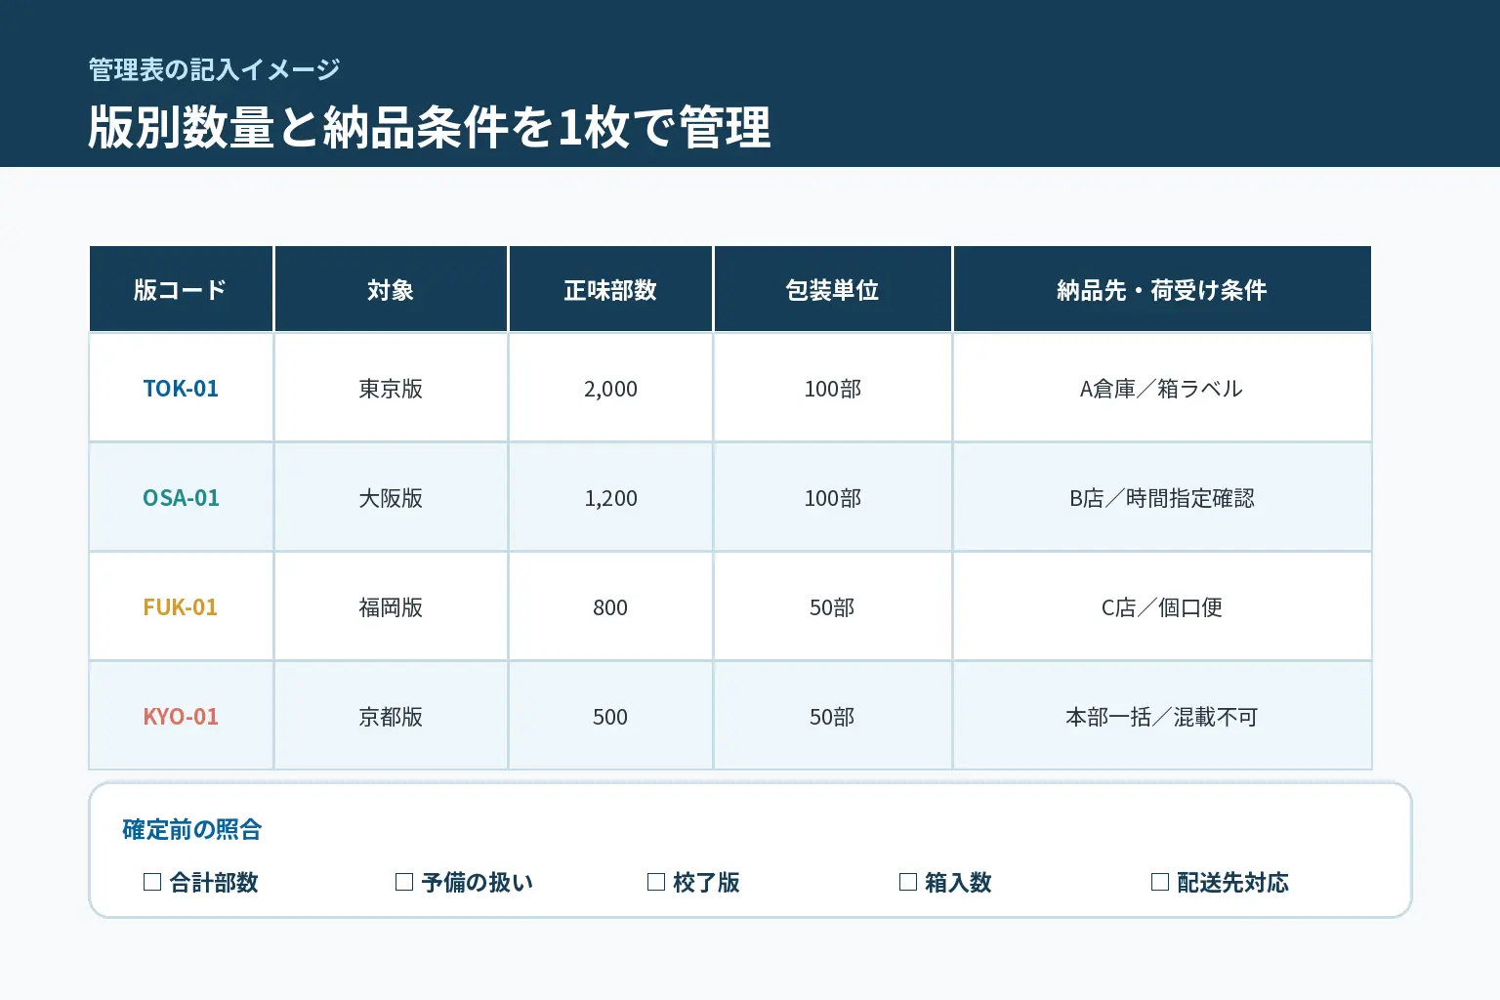
Task: Toggle the 配送先対応 checkbox
Action: point(1160,882)
